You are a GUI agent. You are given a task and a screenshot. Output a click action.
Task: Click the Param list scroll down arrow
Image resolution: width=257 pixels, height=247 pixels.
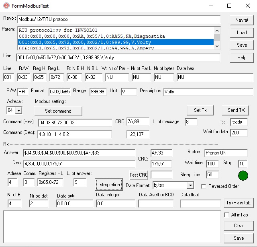coord(217,46)
